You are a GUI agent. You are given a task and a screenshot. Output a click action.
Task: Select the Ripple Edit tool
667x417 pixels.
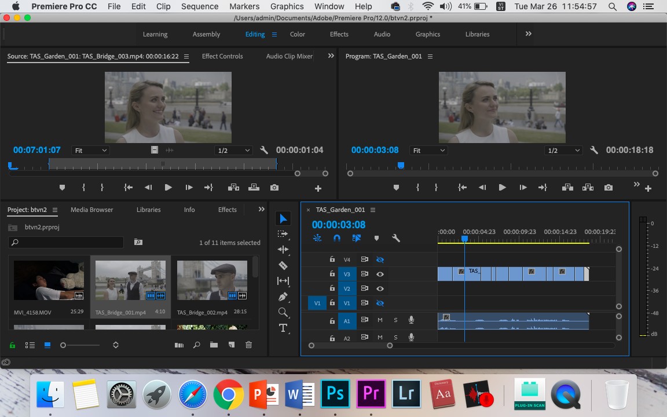[x=283, y=250]
